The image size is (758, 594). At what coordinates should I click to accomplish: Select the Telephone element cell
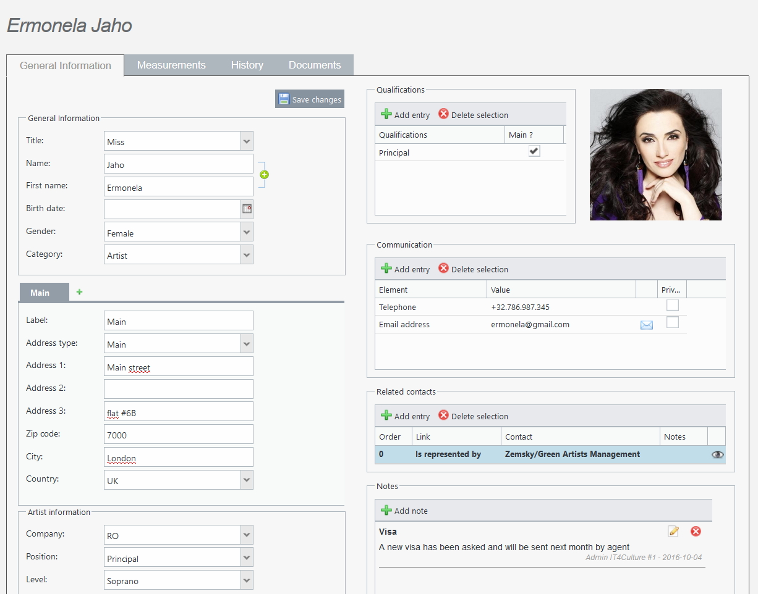(431, 307)
